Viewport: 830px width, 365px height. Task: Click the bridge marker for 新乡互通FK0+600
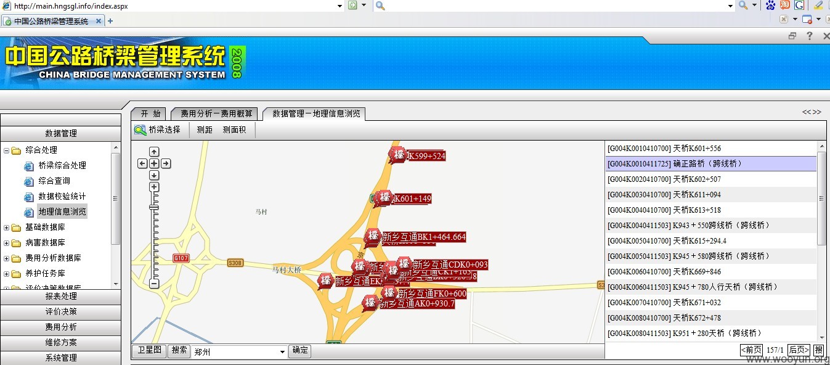[389, 292]
